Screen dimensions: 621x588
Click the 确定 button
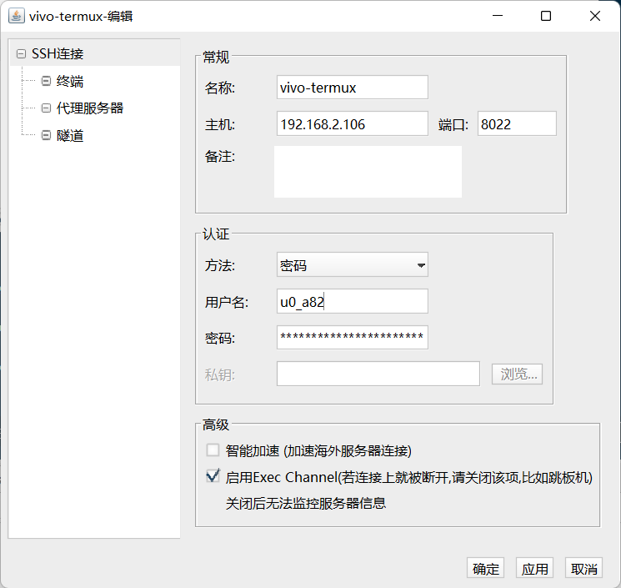coord(485,569)
